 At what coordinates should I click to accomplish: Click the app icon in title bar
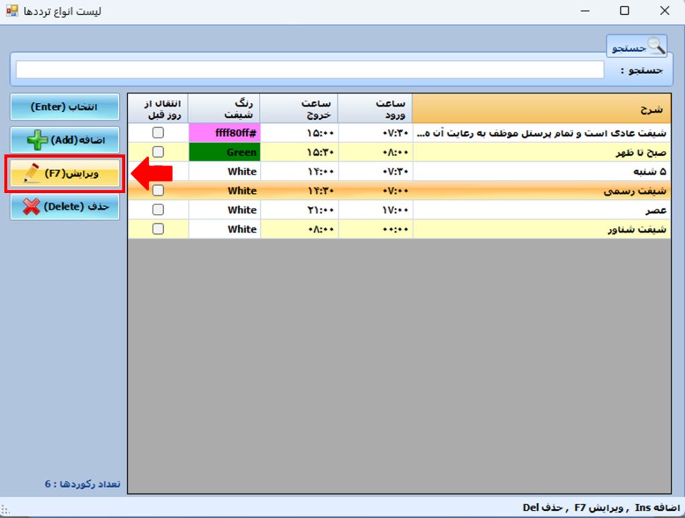pyautogui.click(x=11, y=11)
